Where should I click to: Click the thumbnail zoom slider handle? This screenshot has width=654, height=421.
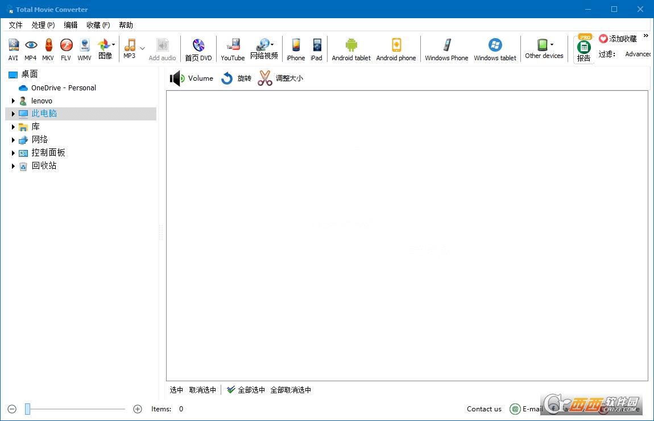[x=27, y=409]
